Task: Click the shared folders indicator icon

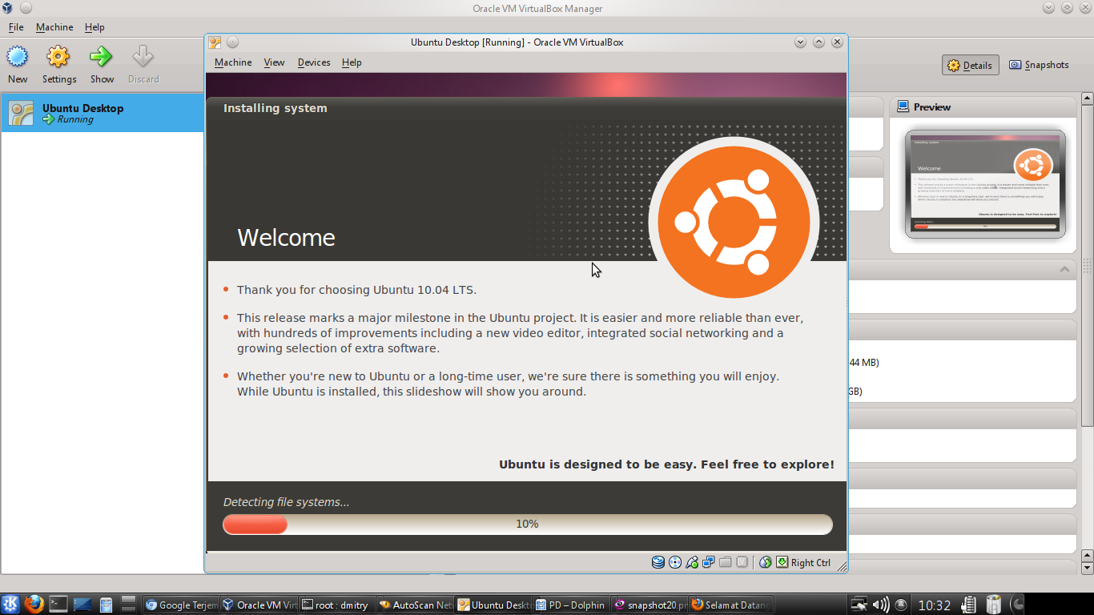Action: point(726,562)
